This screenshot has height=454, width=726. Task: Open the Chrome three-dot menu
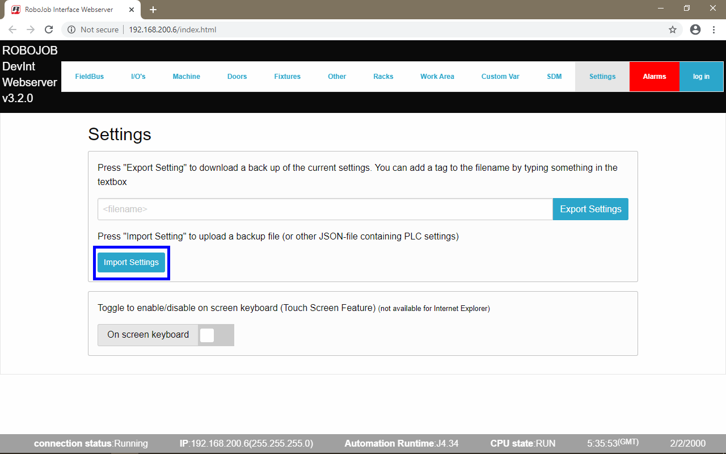pyautogui.click(x=714, y=30)
